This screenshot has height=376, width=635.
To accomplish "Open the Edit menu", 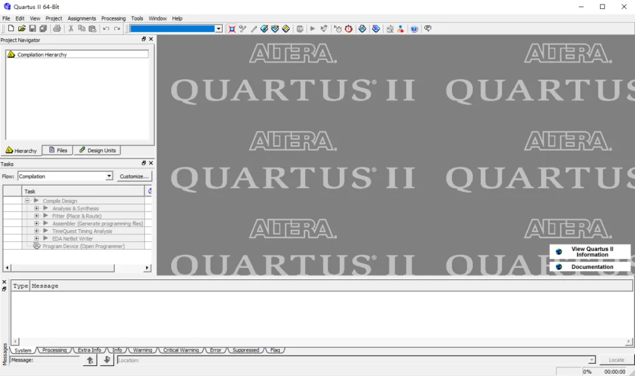I will [x=20, y=18].
